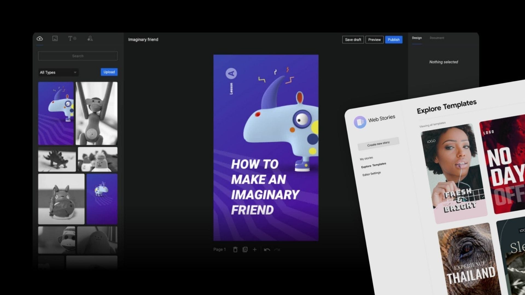The height and width of the screenshot is (295, 525).
Task: Click the Explore Templates heading
Action: [x=447, y=107]
